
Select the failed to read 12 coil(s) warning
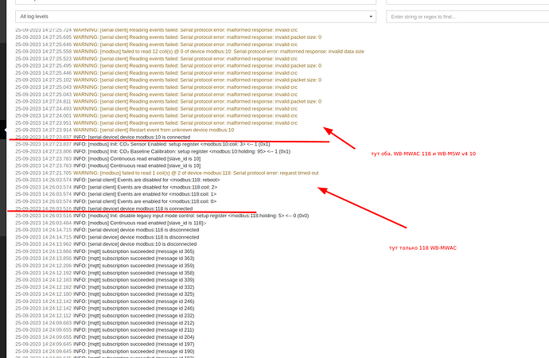tap(190, 52)
